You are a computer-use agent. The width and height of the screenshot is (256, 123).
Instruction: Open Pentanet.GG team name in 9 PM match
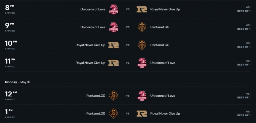pyautogui.click(x=160, y=27)
